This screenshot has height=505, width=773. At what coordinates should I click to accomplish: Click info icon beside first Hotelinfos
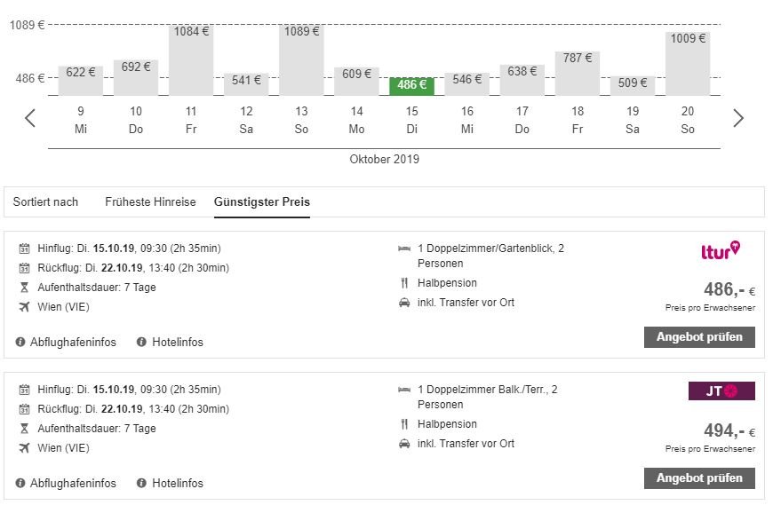[x=141, y=343]
